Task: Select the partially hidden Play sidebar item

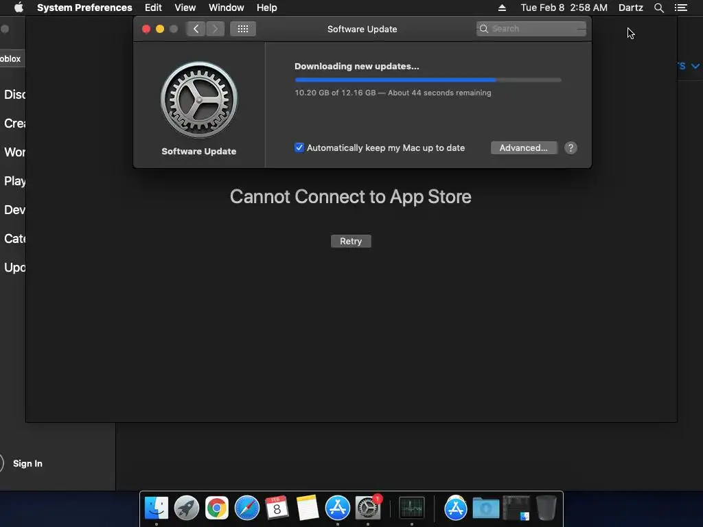Action: tap(14, 181)
